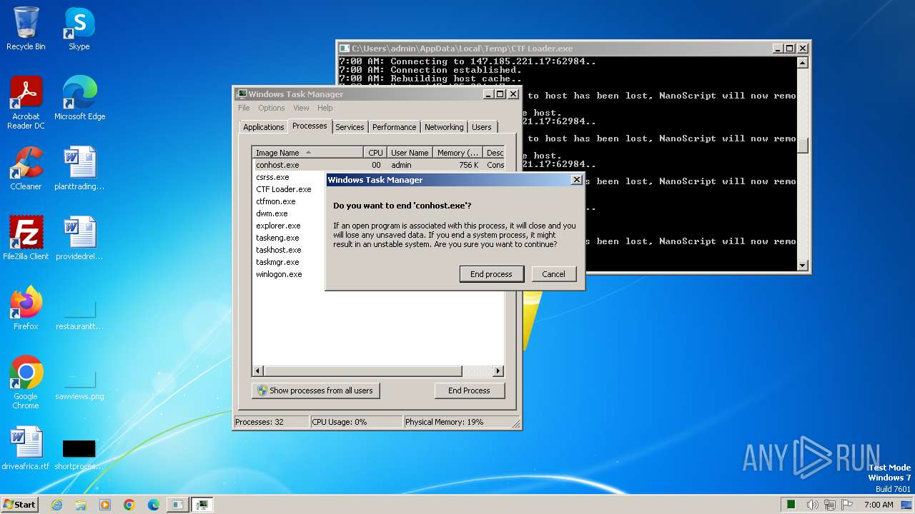Launch Firefox from the desktop
The image size is (915, 514).
tap(26, 308)
